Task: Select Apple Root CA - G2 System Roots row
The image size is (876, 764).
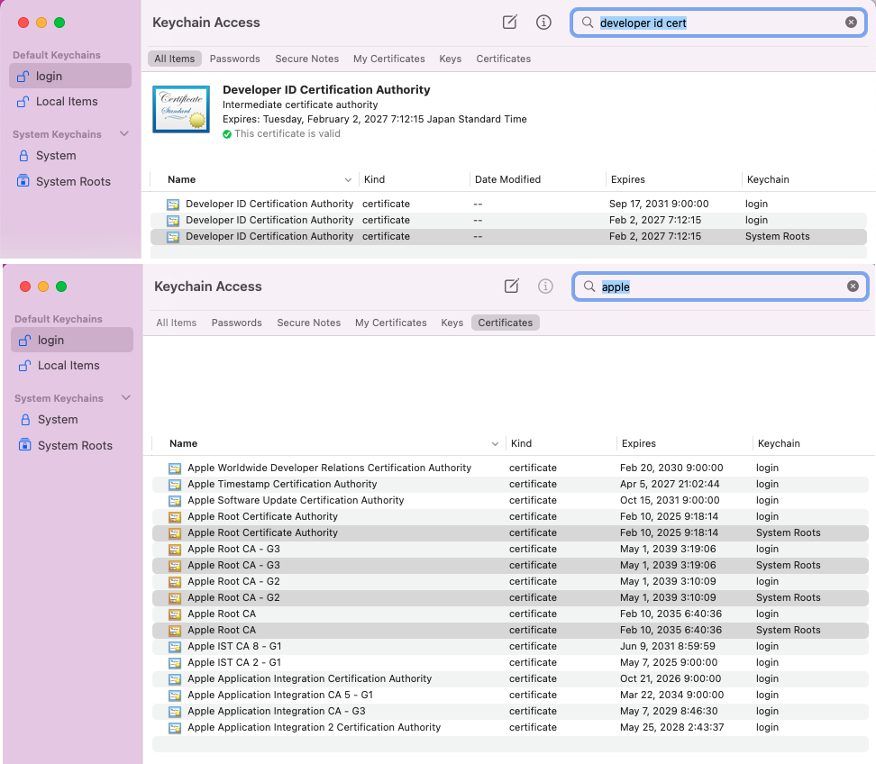Action: pyautogui.click(x=510, y=597)
